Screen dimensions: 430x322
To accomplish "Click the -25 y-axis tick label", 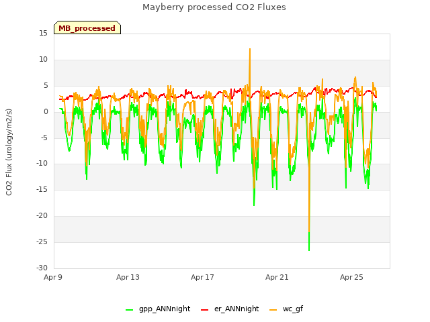I will pyautogui.click(x=42, y=241).
